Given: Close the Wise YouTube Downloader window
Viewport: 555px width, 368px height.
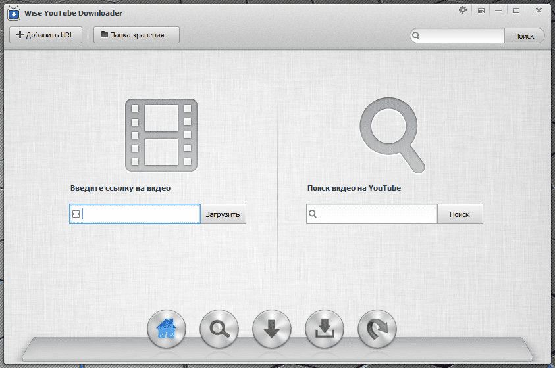Looking at the screenshot, I should [x=539, y=11].
